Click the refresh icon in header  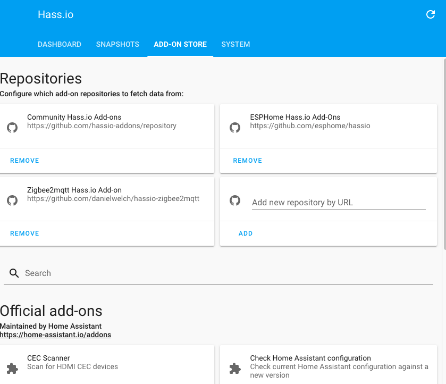click(x=431, y=14)
